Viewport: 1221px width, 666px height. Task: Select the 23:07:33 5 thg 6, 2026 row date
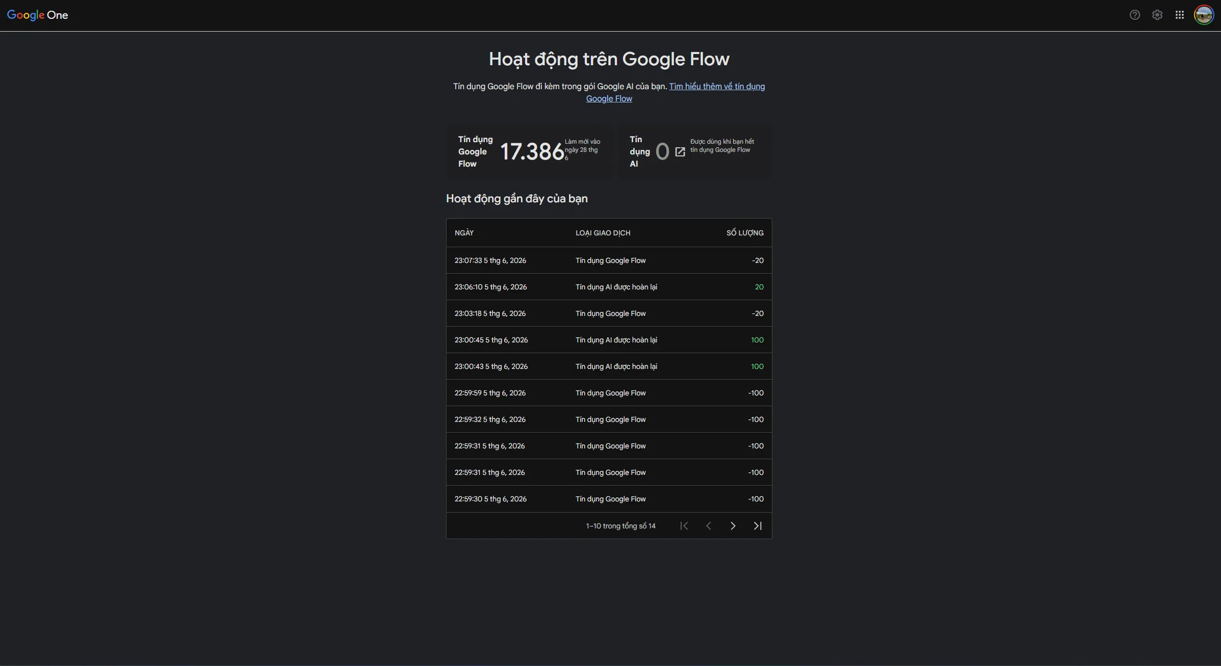tap(490, 260)
